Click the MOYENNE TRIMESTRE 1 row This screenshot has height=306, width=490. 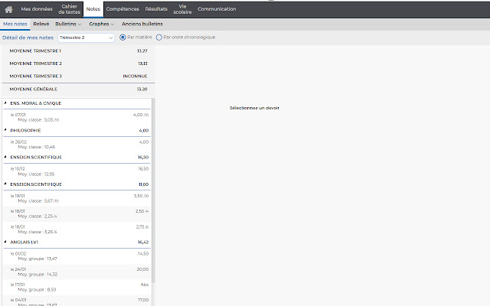[x=78, y=51]
